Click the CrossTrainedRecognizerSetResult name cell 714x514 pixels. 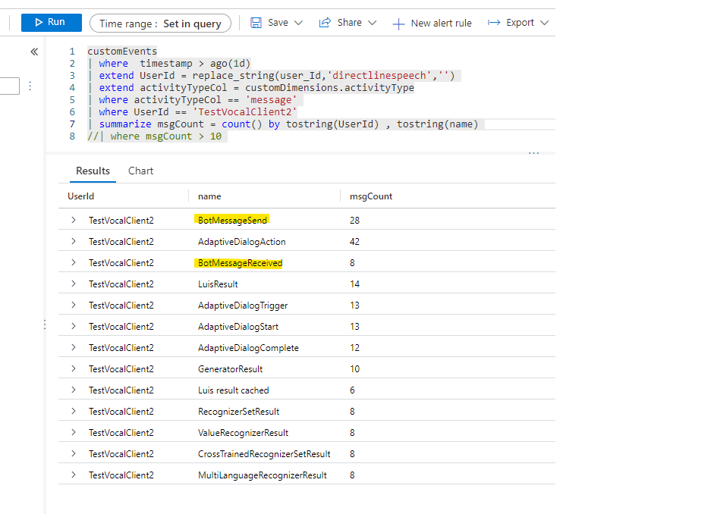point(264,454)
